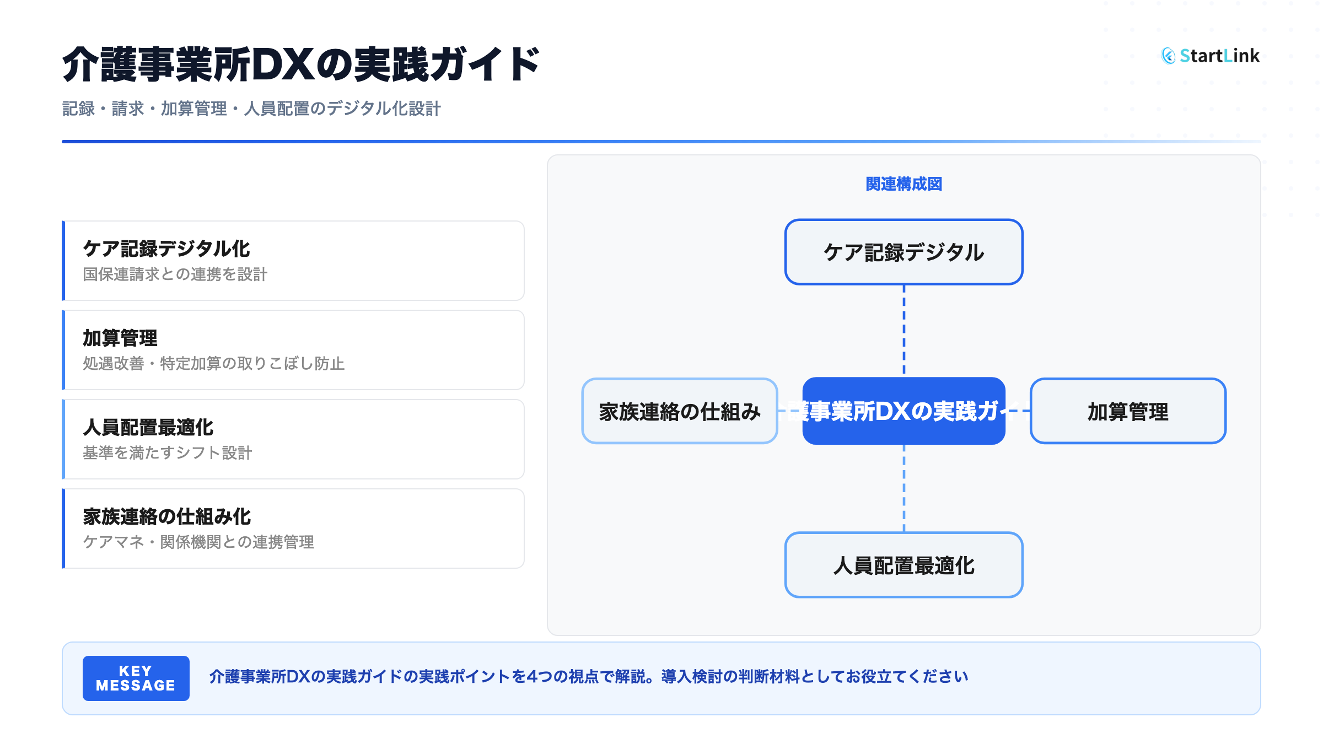Select the ケア記録デジタル化 list card

293,261
